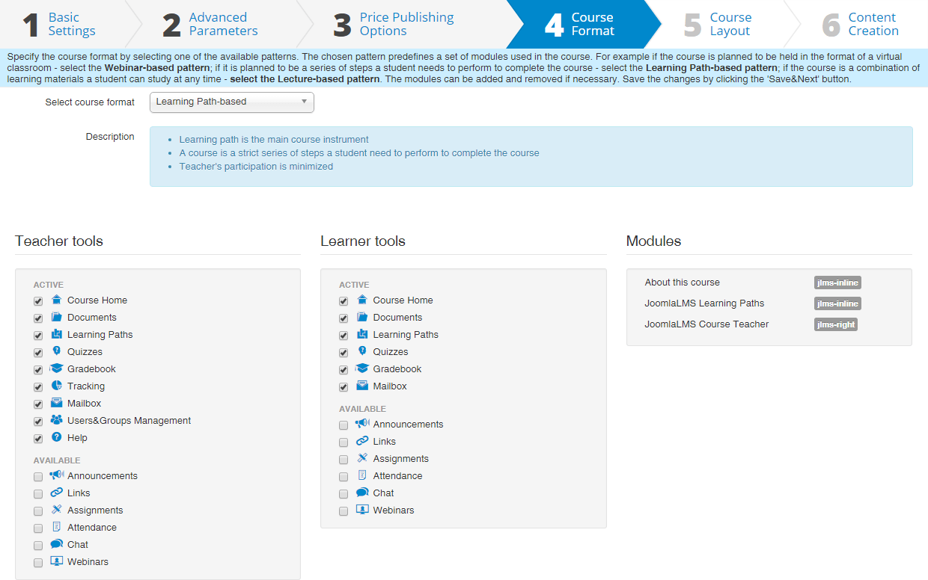The width and height of the screenshot is (928, 580).
Task: Click the Quizzes icon in Learner tools
Action: [x=362, y=351]
